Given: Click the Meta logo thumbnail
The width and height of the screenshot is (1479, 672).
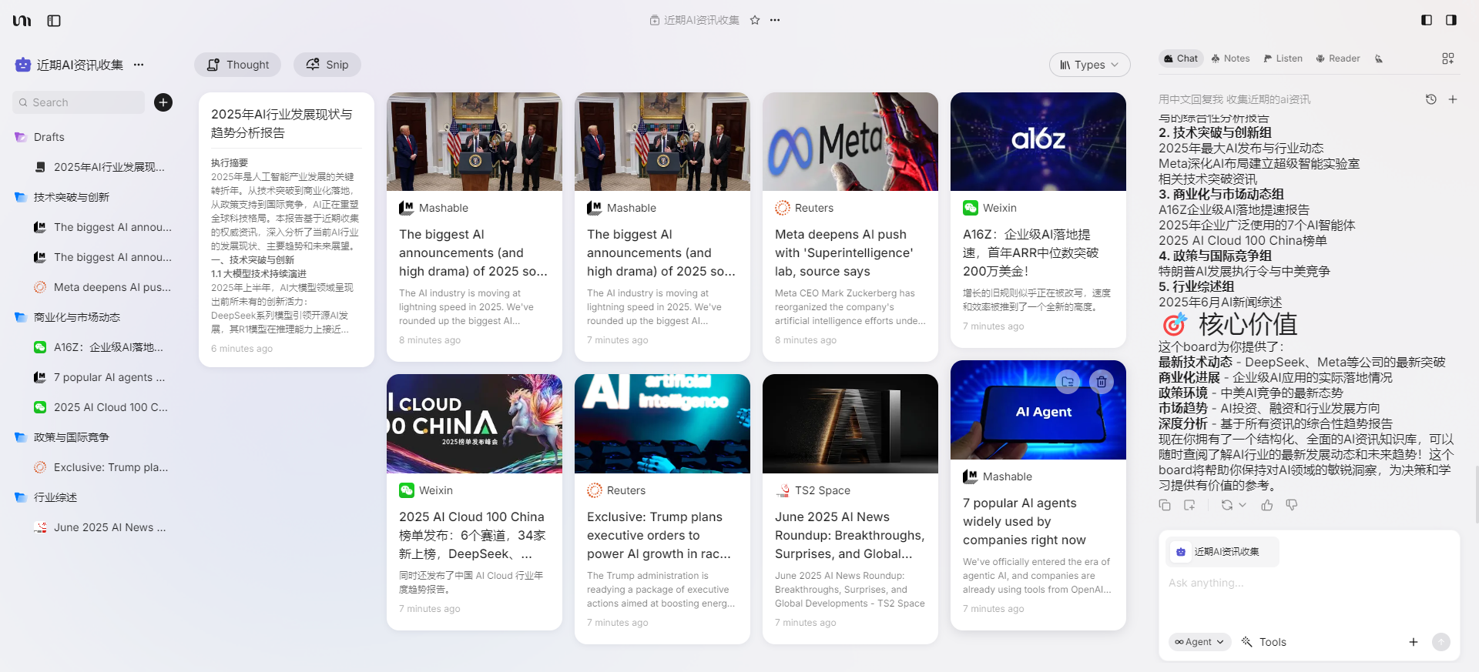Looking at the screenshot, I should 850,142.
